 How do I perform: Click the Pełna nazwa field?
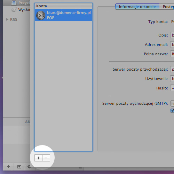[x=172, y=54]
